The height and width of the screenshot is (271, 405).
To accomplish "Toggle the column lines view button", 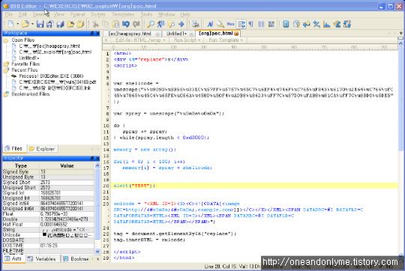I will (x=261, y=24).
